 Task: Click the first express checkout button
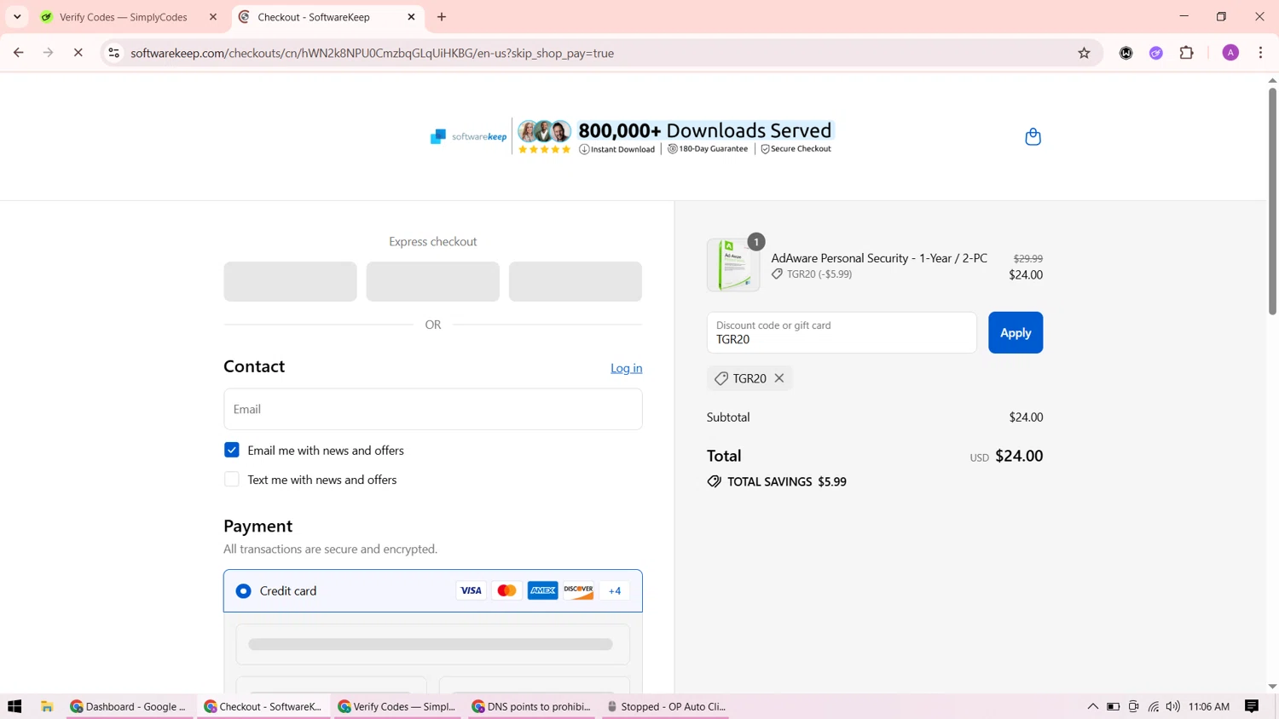pyautogui.click(x=290, y=281)
